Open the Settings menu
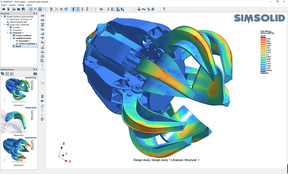288x174 pixels. [x=21, y=5]
